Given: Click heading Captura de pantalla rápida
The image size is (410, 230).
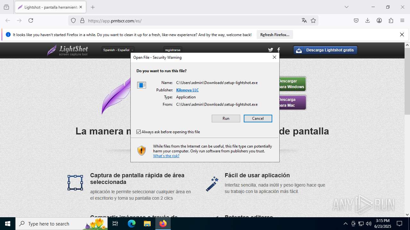Looking at the screenshot, I should click(x=137, y=179).
